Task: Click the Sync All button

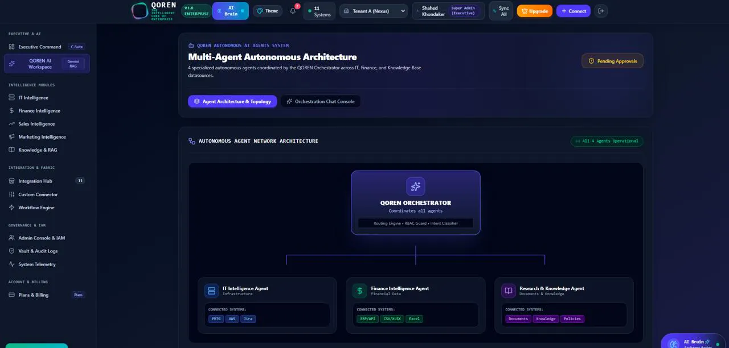Action: (x=501, y=11)
